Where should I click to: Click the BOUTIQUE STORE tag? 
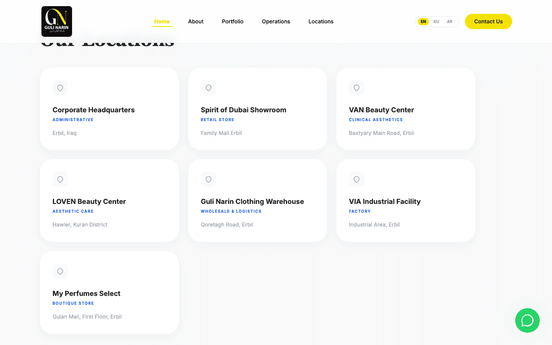(73, 303)
